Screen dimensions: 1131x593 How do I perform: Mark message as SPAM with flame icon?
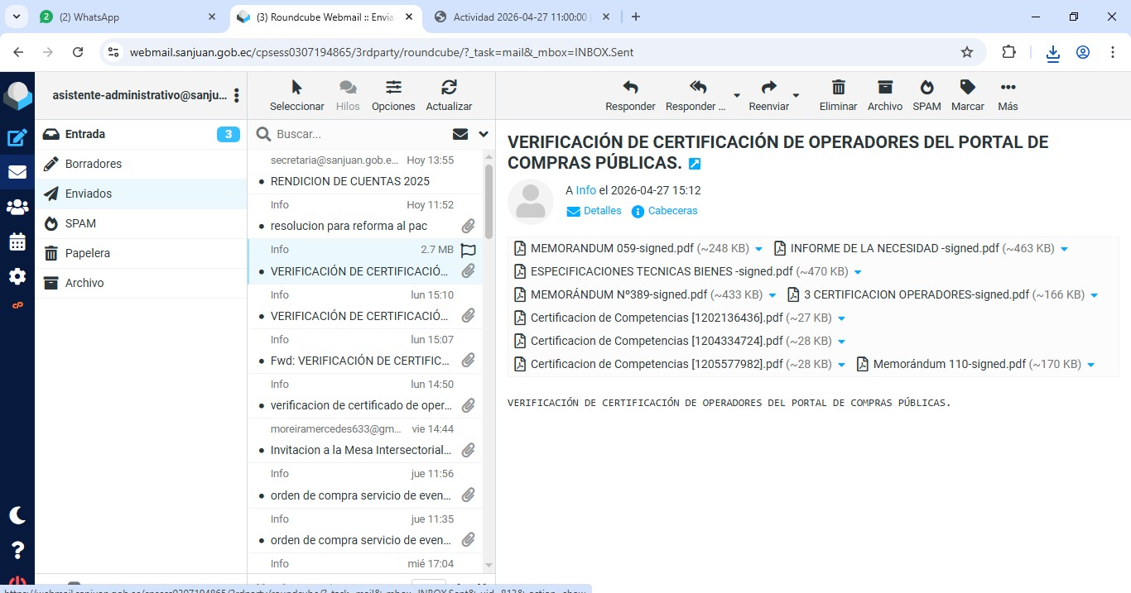click(926, 88)
